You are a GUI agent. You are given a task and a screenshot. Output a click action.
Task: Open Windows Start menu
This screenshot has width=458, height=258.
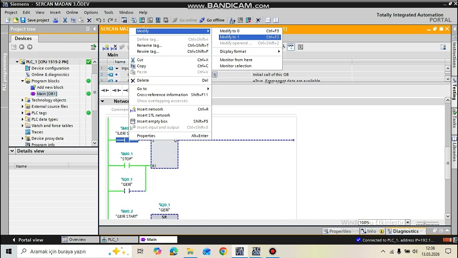point(8,251)
